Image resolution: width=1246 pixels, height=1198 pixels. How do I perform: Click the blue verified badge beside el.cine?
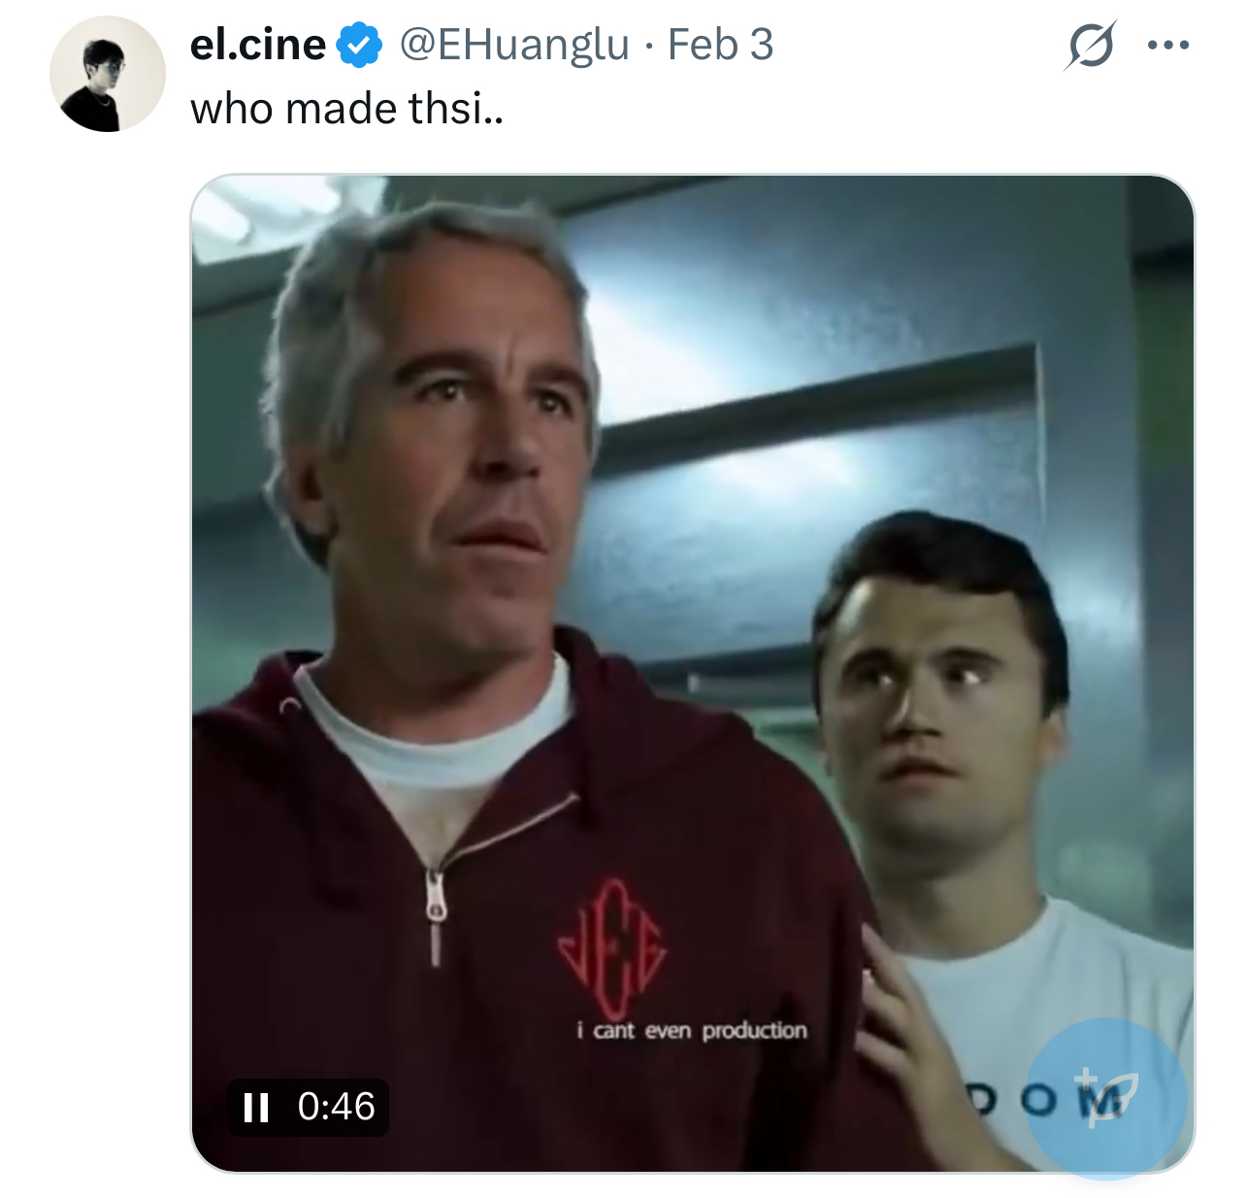pos(359,46)
